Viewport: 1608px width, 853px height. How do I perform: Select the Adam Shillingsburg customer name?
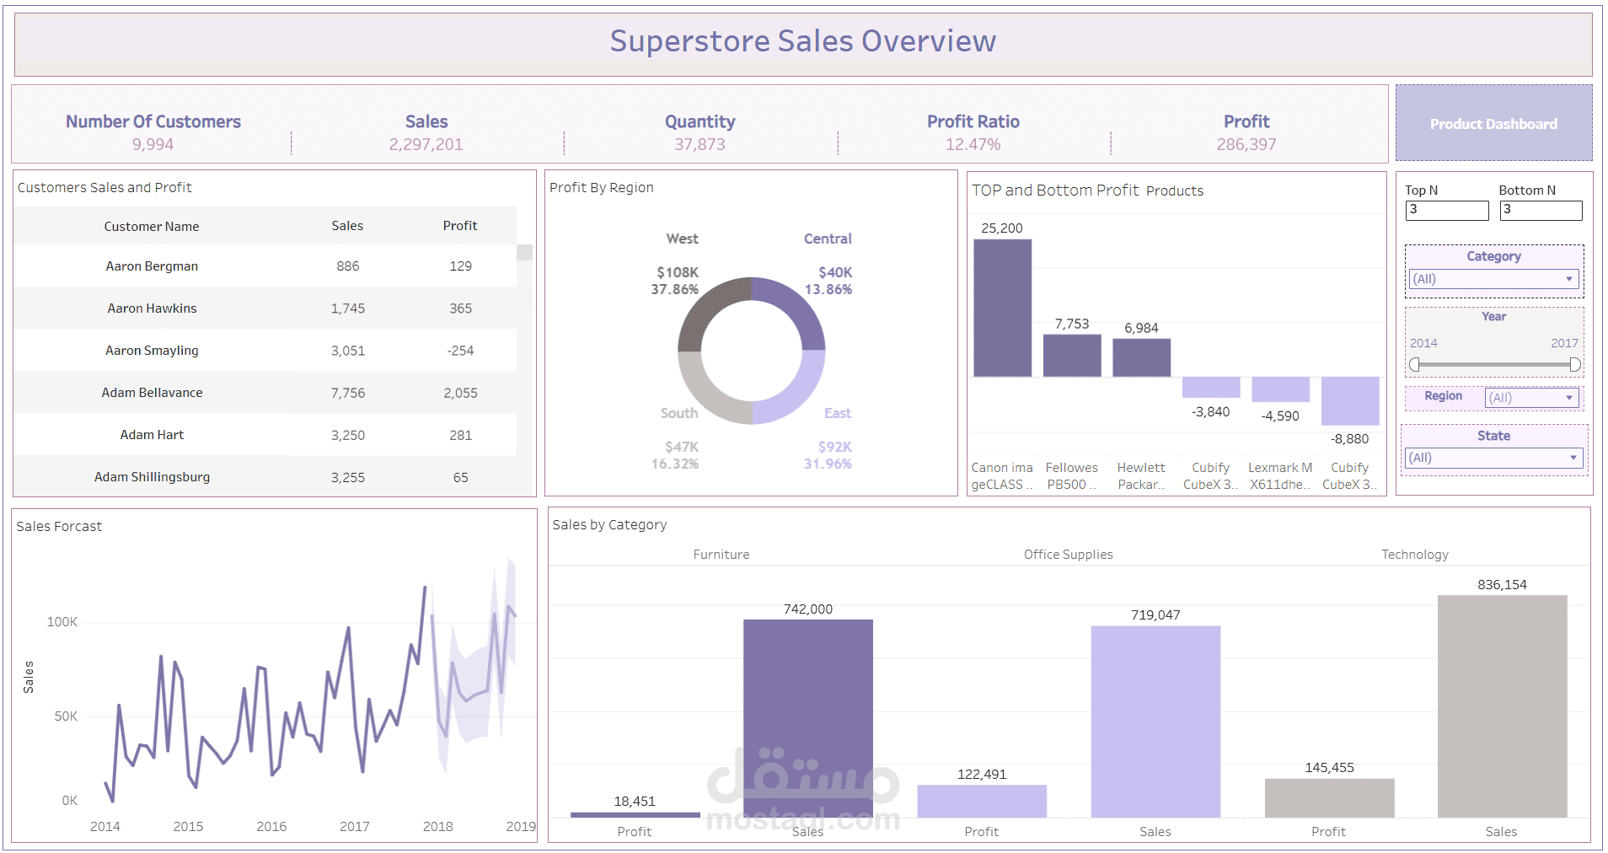click(x=152, y=476)
